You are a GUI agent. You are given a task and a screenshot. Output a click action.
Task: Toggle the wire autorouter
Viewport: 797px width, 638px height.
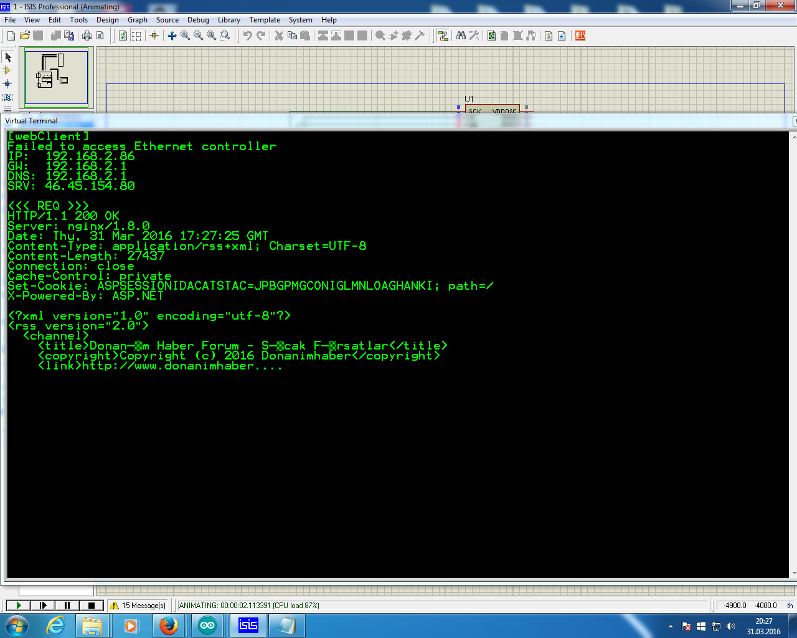(443, 36)
